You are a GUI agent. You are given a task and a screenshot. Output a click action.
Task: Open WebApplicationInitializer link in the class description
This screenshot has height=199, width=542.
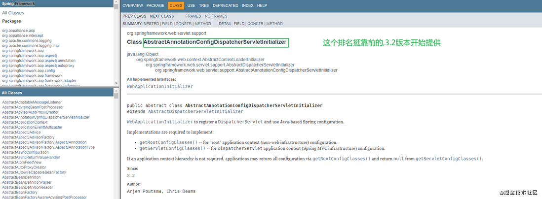[x=160, y=122]
